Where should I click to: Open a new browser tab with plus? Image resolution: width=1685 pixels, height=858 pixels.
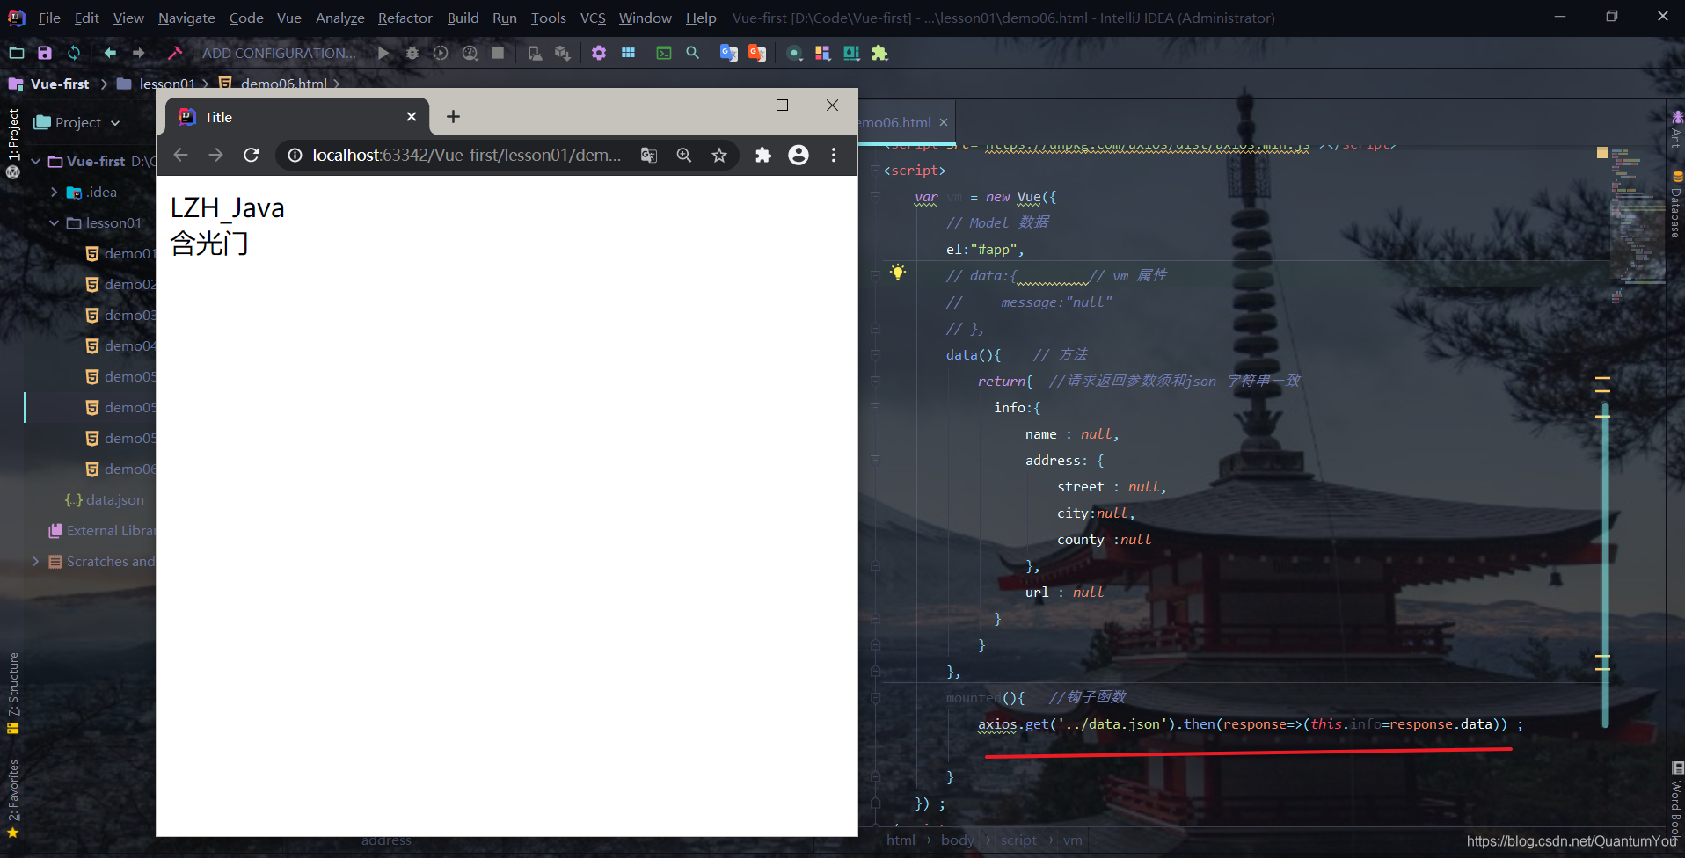tap(453, 117)
